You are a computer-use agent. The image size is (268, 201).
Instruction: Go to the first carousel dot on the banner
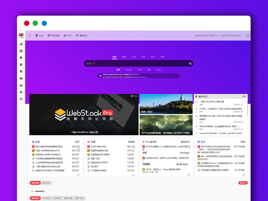pos(132,96)
